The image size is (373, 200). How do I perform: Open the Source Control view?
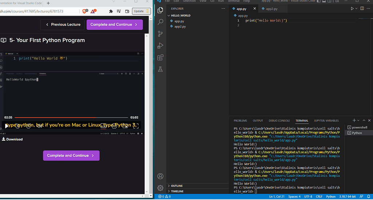click(x=160, y=34)
